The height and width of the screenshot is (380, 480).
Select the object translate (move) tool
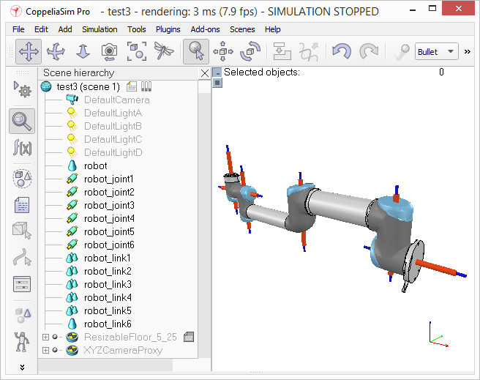click(x=223, y=51)
